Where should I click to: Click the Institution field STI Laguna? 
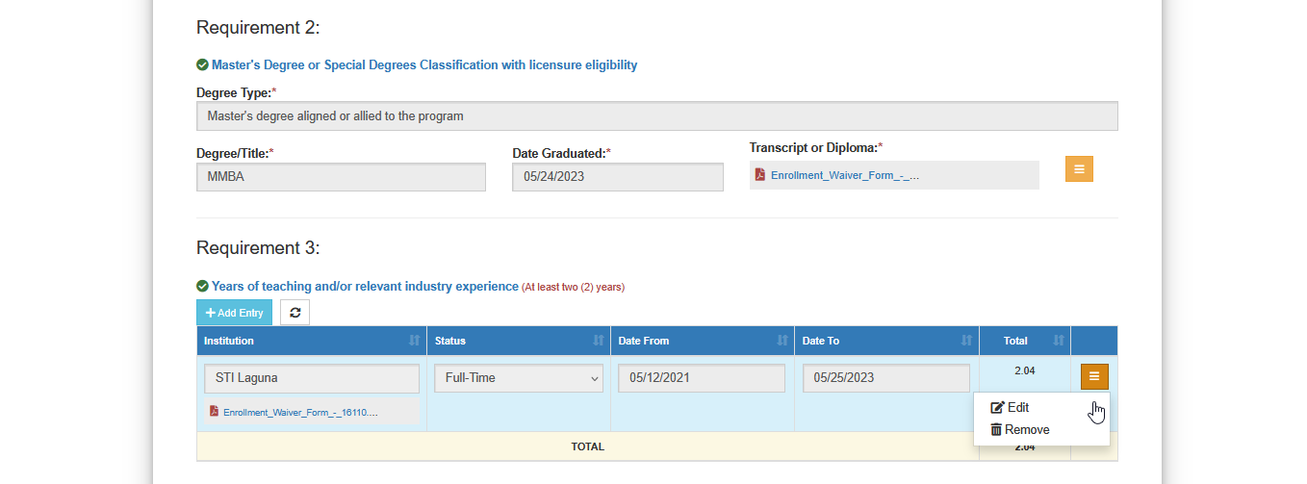click(x=312, y=378)
